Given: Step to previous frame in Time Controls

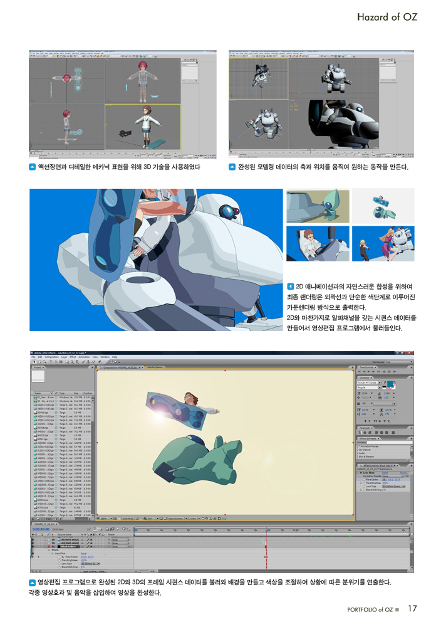Looking at the screenshot, I should pos(365,371).
